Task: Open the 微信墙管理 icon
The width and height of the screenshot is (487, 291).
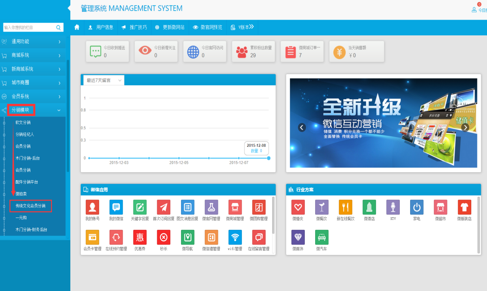Action: pyautogui.click(x=211, y=237)
